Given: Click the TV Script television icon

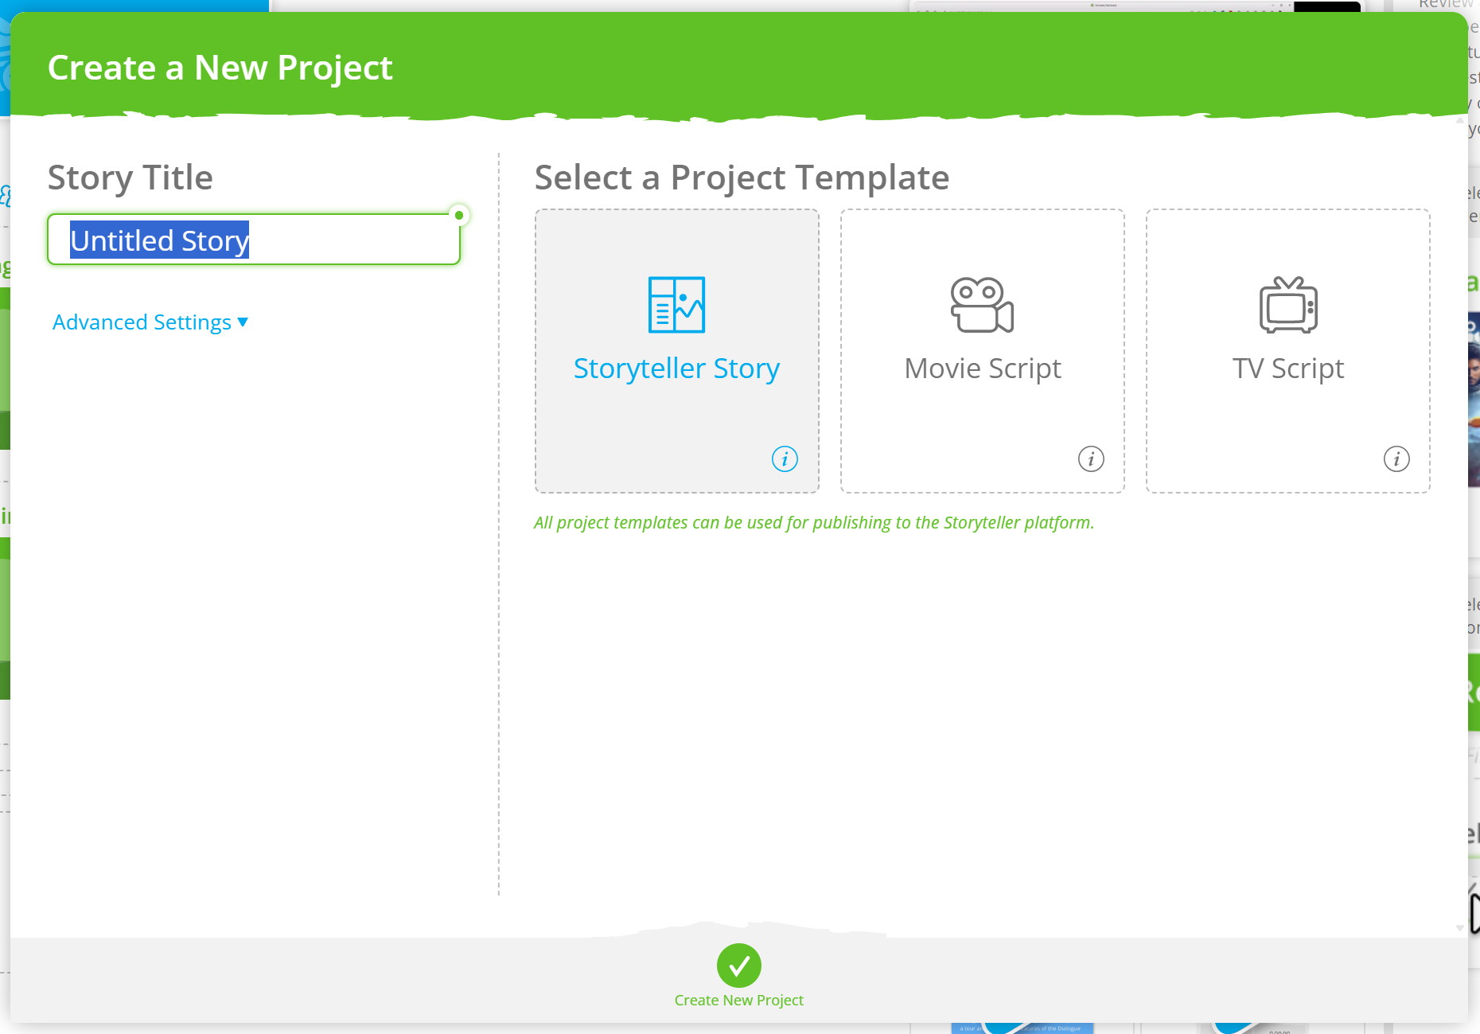Looking at the screenshot, I should 1288,305.
